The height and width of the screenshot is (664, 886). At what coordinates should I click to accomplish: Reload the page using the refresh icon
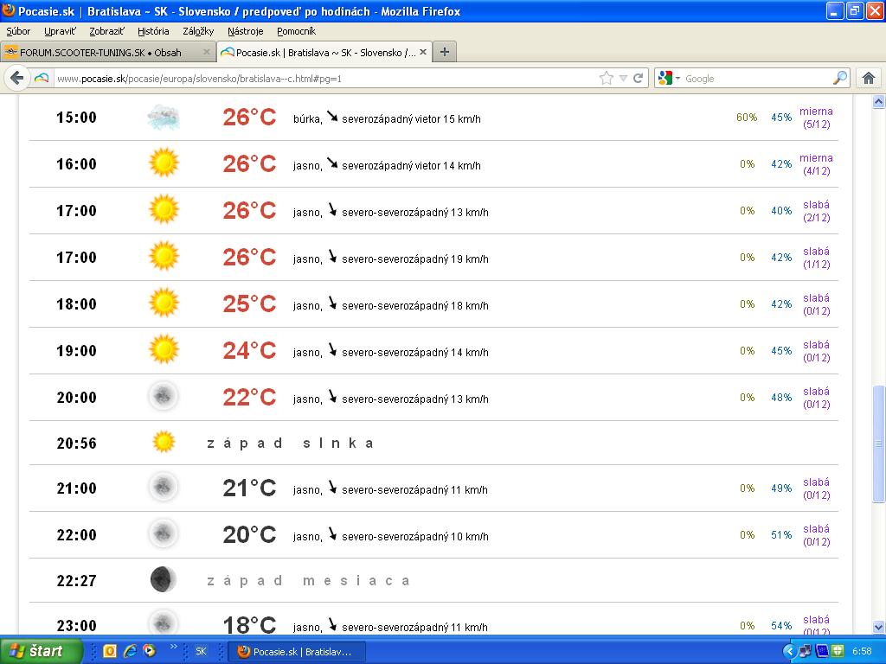(x=639, y=78)
